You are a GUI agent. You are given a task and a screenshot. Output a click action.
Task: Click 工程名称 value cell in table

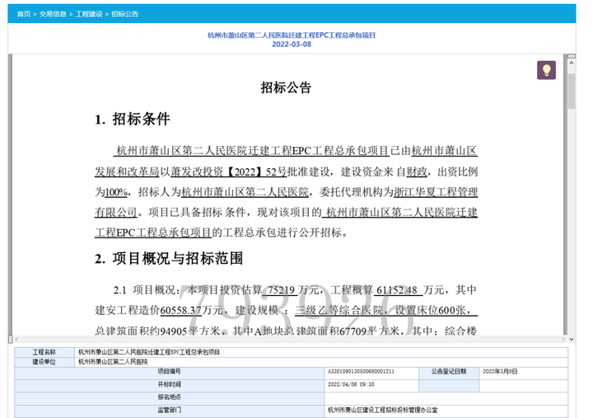321,352
